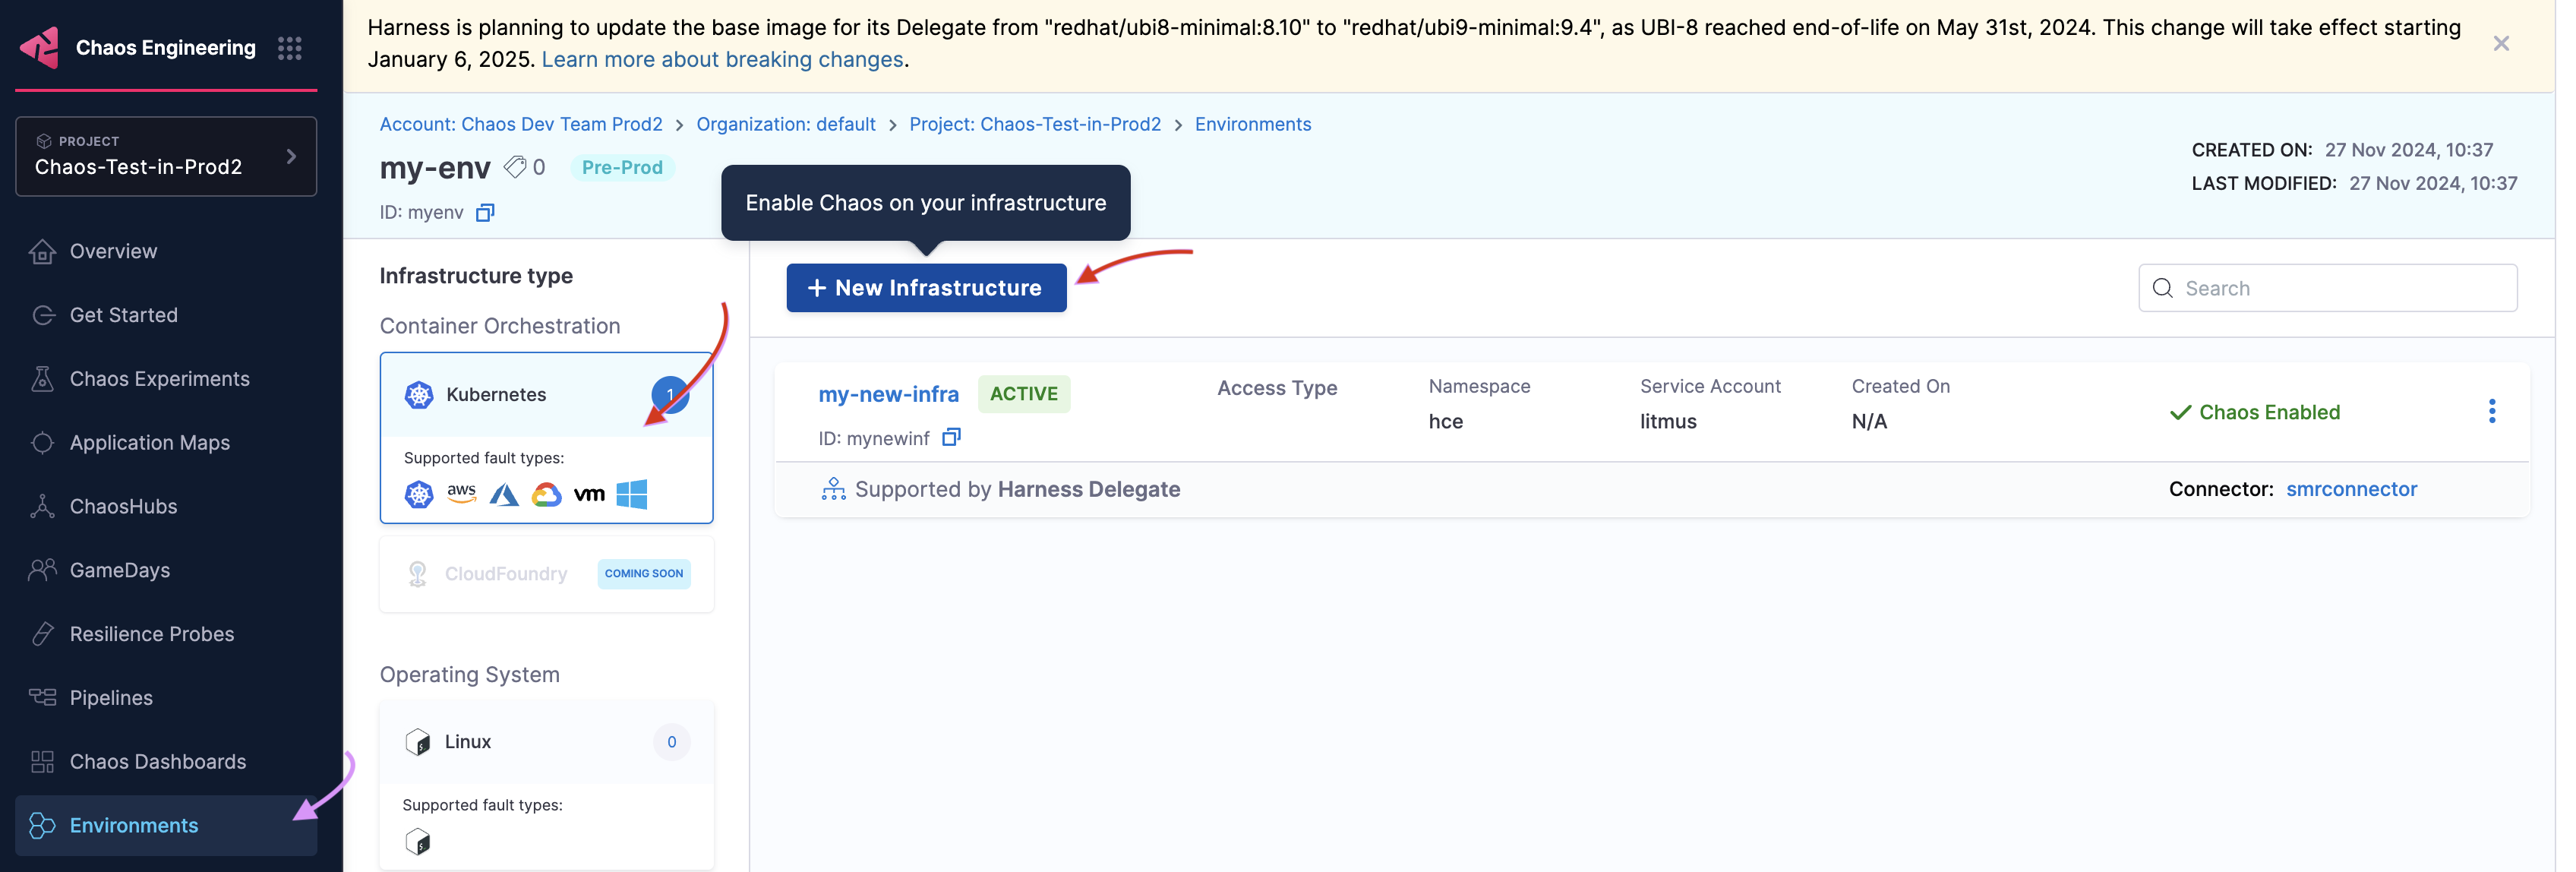
Task: Click the litmus service account value
Action: coord(1668,422)
